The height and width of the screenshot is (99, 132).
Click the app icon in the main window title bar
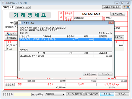(x=3, y=3)
